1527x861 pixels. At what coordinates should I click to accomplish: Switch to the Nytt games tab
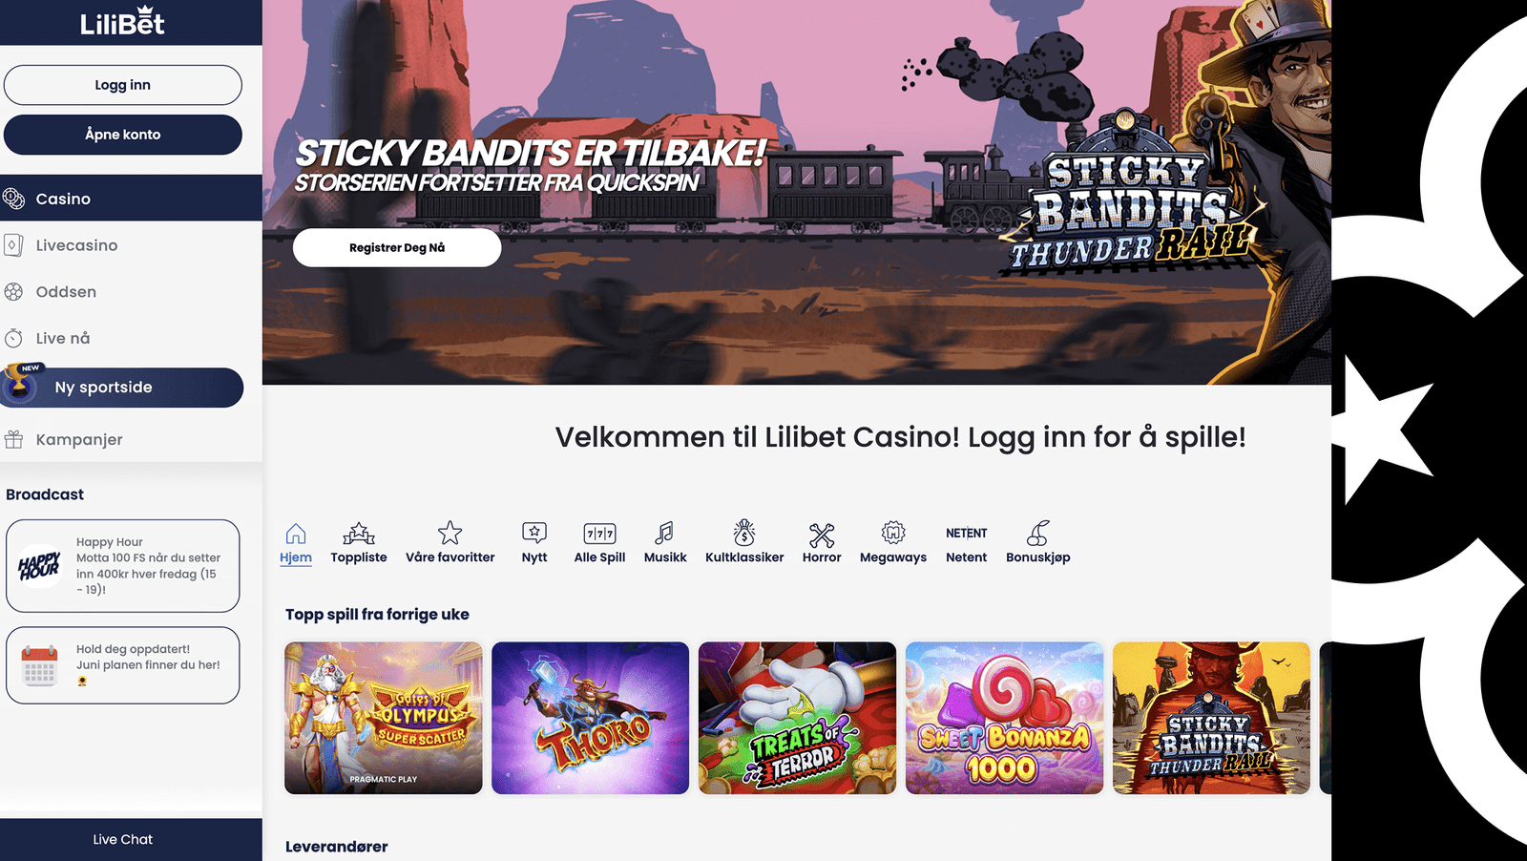click(x=534, y=544)
